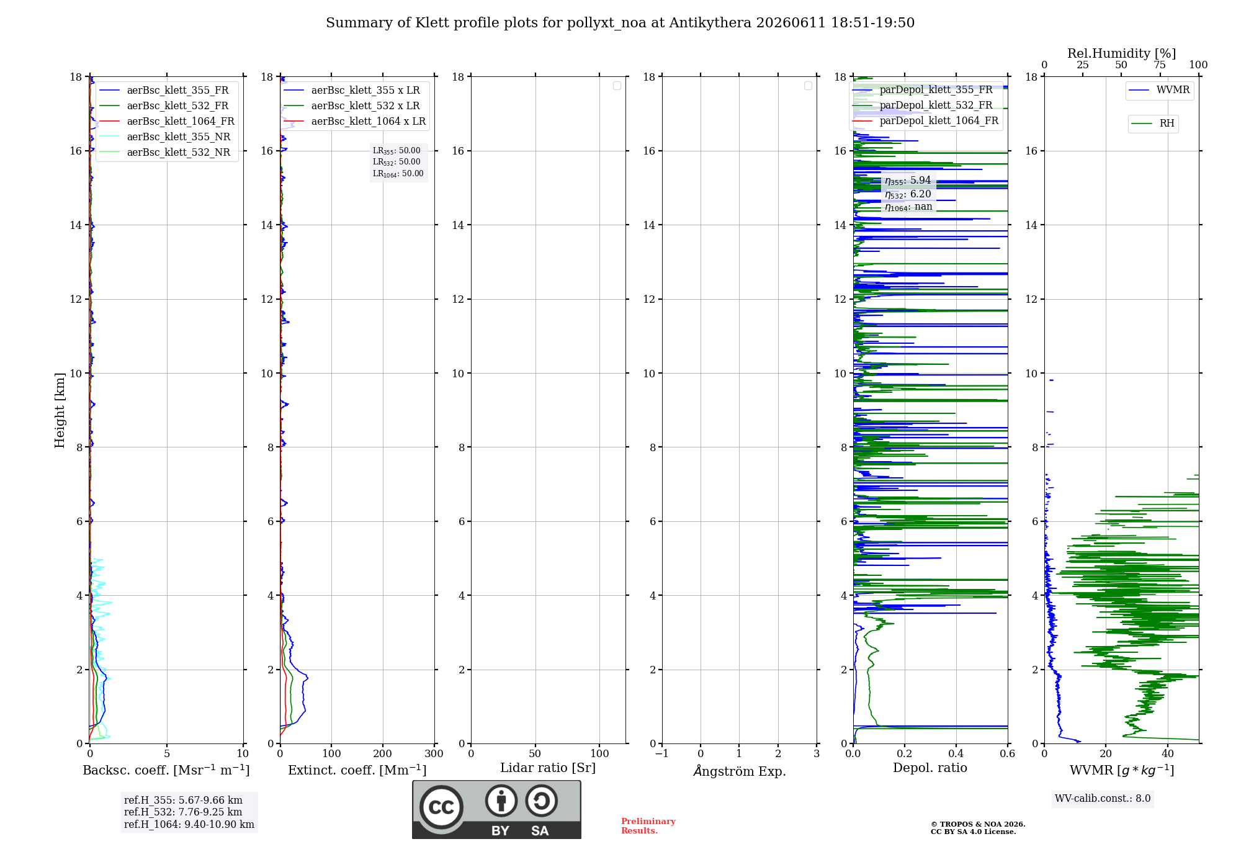Click the WVMR [g * kg⁻¹] axis label
This screenshot has height=844, width=1241.
click(x=1122, y=770)
